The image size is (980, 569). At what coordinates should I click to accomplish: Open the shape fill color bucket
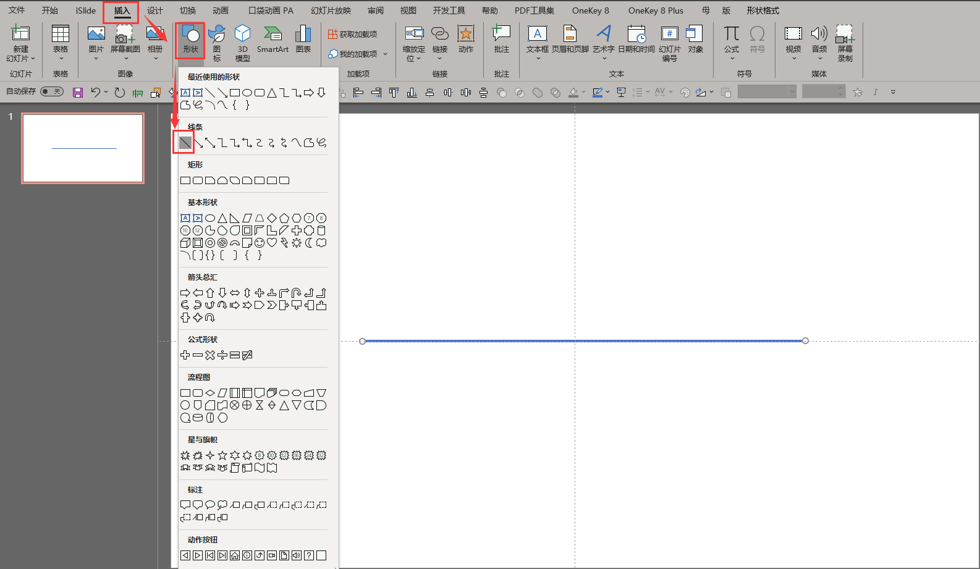(x=573, y=92)
